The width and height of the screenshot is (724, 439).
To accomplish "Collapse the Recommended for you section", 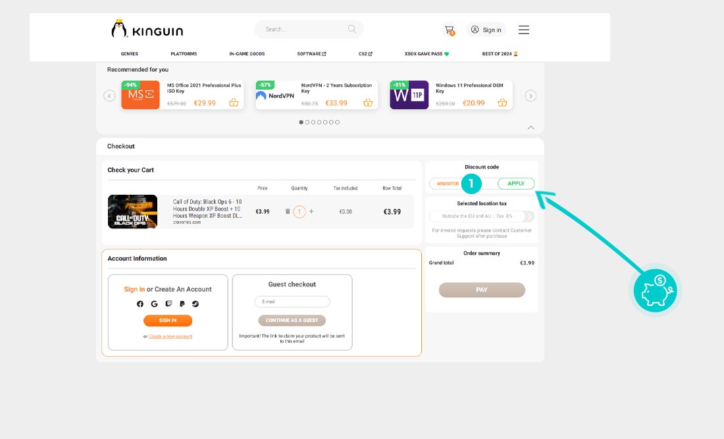I will tap(531, 127).
